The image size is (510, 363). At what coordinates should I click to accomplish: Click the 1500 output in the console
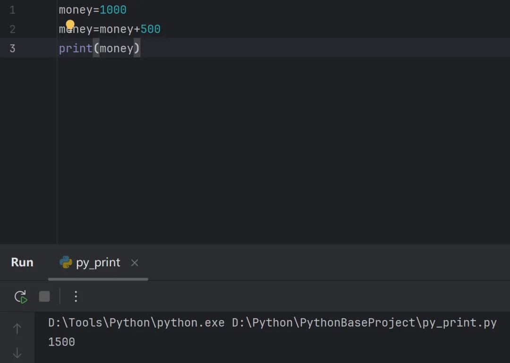coord(61,342)
